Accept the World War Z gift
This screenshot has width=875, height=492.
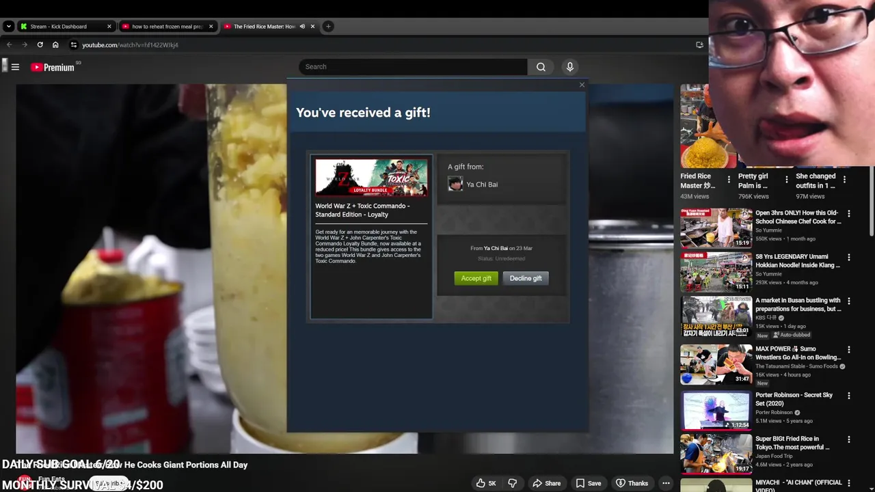(x=476, y=278)
